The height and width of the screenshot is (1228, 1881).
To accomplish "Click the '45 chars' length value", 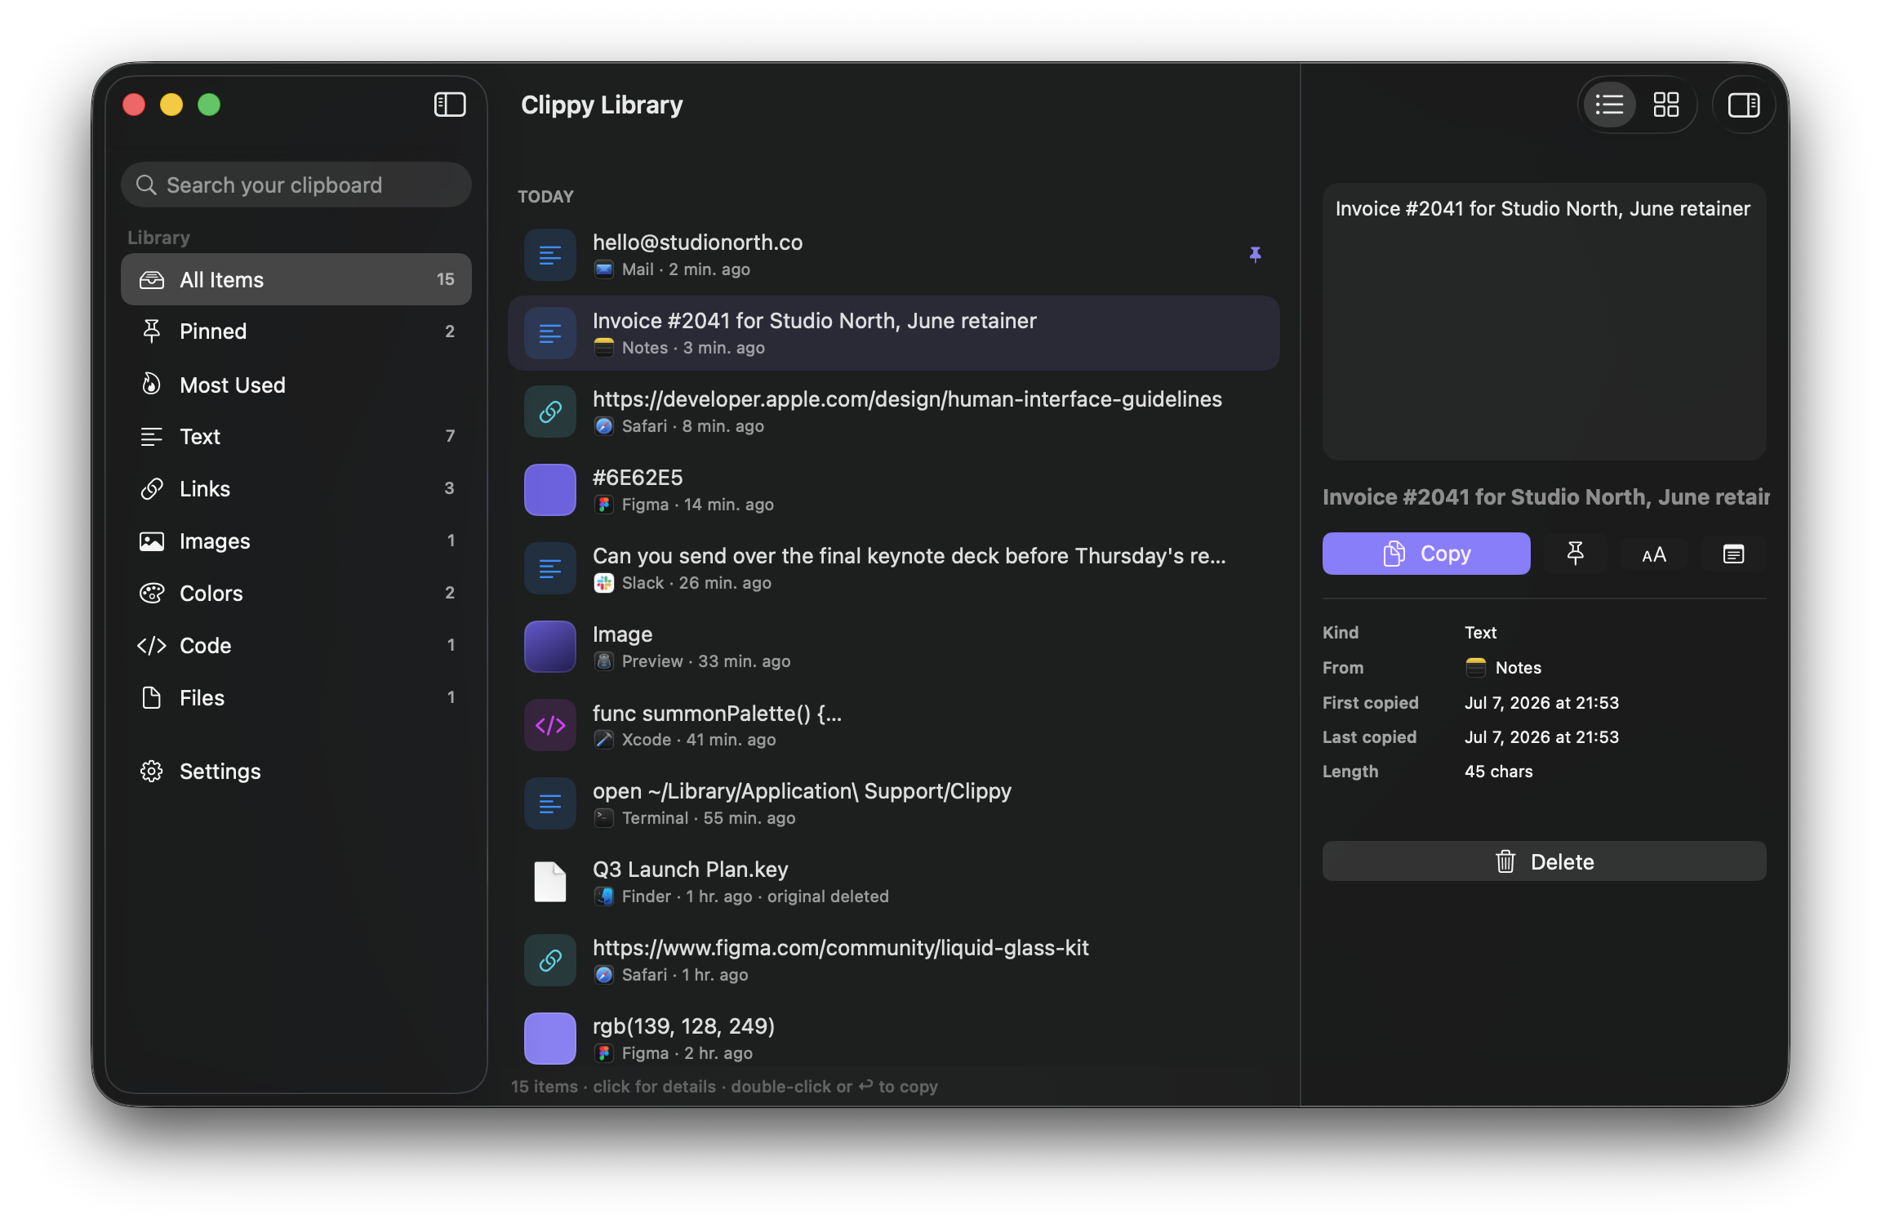I will 1499,772.
